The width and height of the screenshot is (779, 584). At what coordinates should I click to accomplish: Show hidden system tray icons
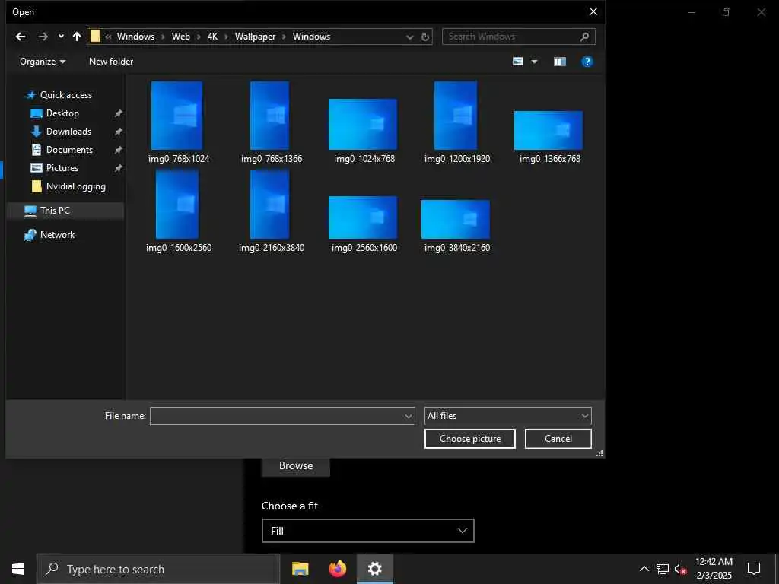coord(644,569)
